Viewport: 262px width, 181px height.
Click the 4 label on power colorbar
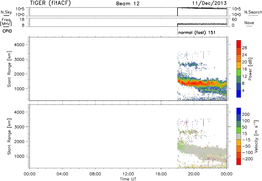[x=243, y=90]
